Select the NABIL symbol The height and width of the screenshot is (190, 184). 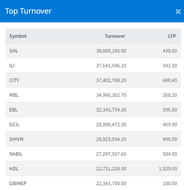(x=16, y=154)
